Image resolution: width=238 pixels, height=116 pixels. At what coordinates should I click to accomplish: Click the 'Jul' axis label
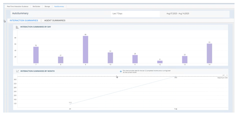tap(70, 109)
